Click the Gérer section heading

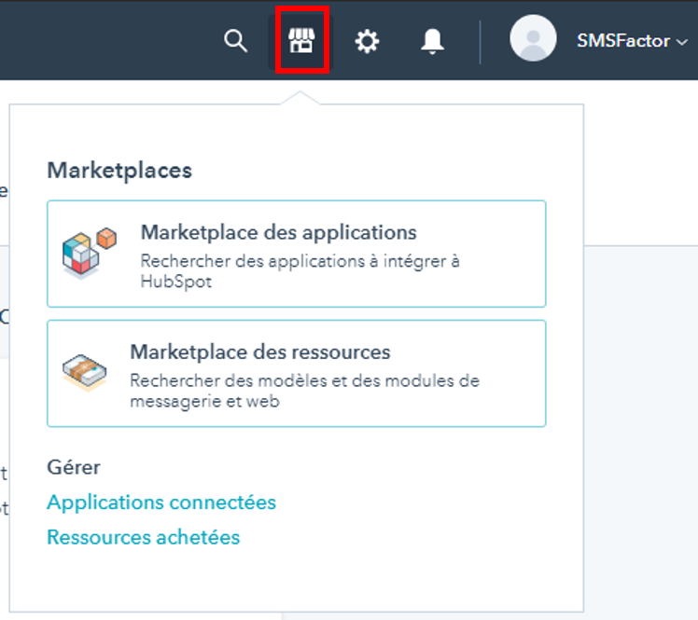click(74, 467)
